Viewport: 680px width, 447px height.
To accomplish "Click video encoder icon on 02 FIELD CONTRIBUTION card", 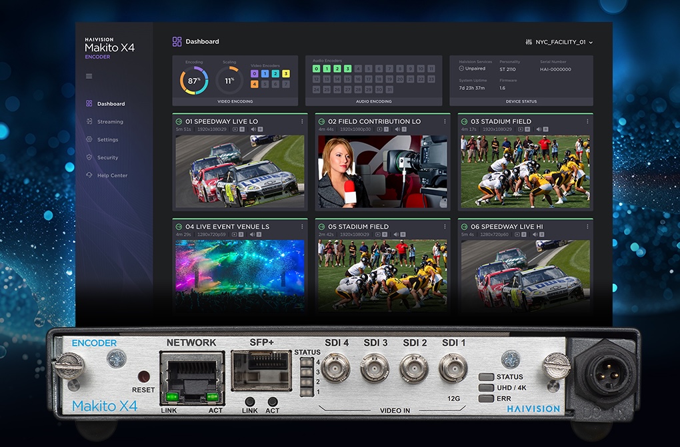I will click(x=378, y=129).
